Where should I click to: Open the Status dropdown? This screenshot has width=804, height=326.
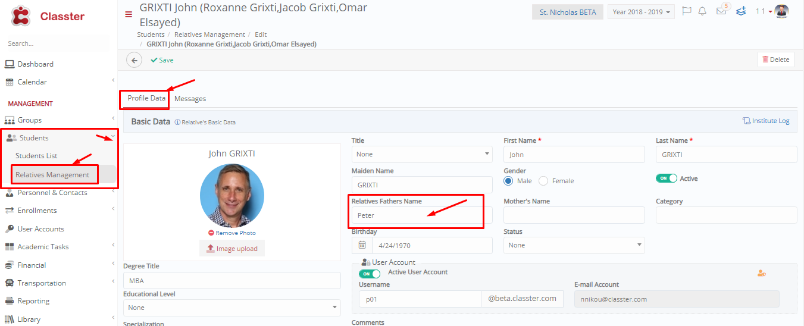coord(574,245)
